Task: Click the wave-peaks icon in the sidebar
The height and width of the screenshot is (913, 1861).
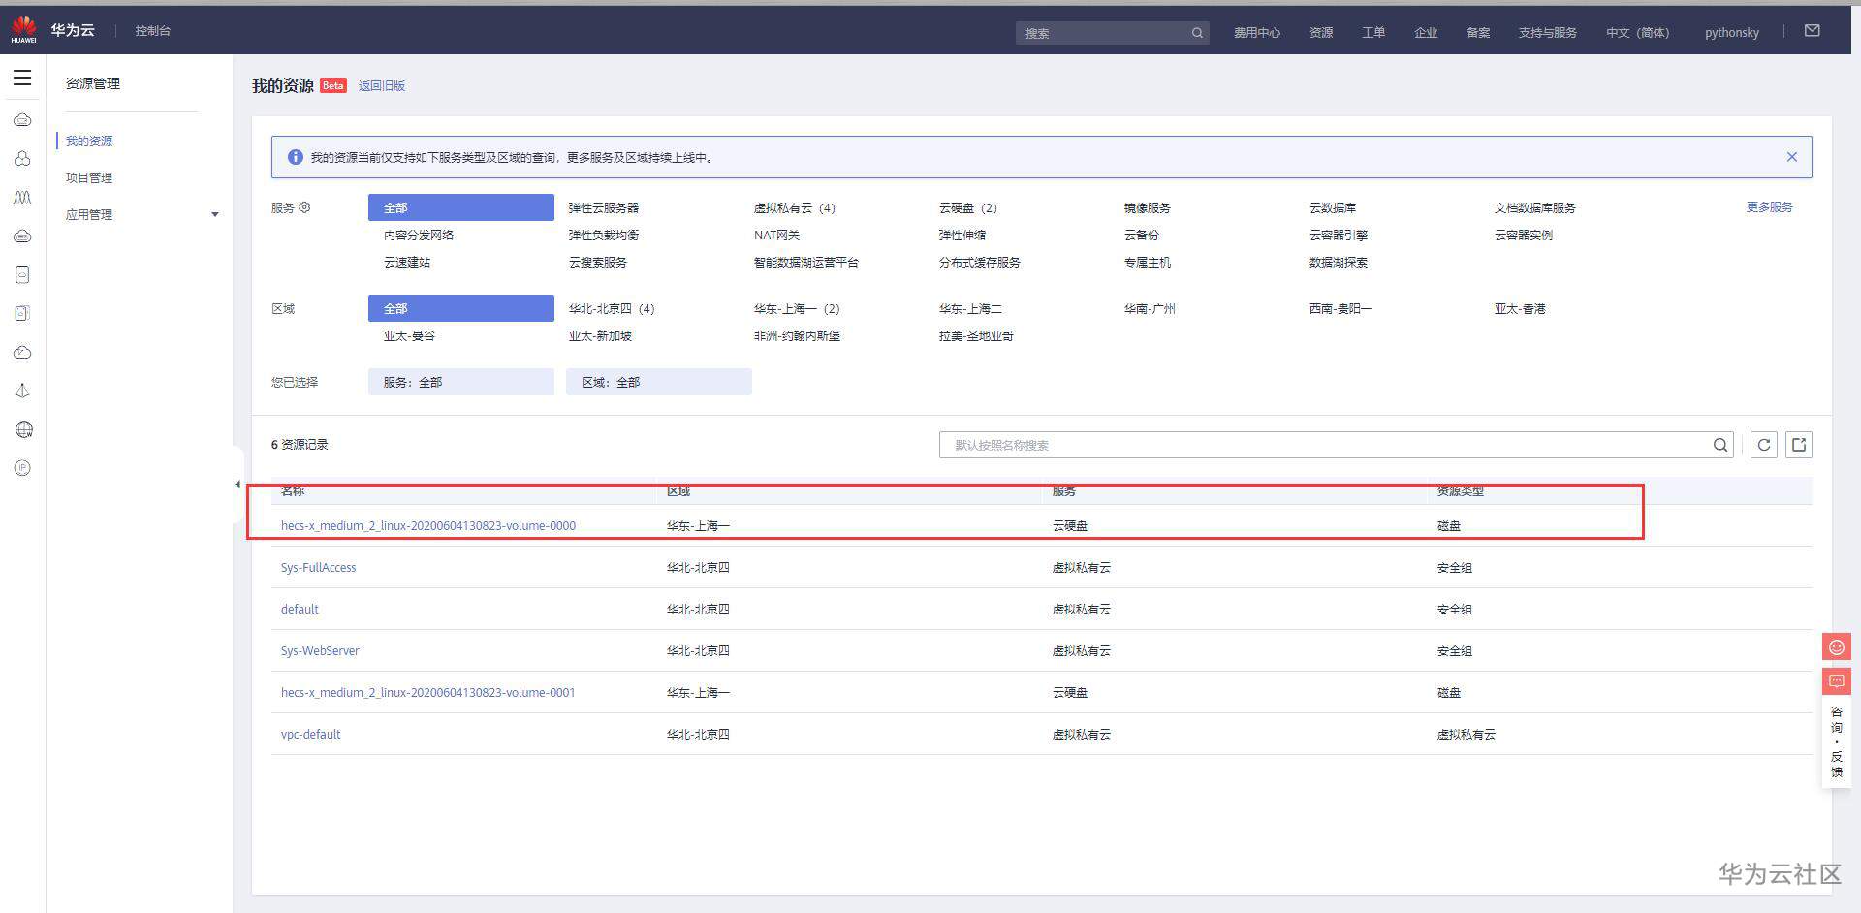Action: 22,197
